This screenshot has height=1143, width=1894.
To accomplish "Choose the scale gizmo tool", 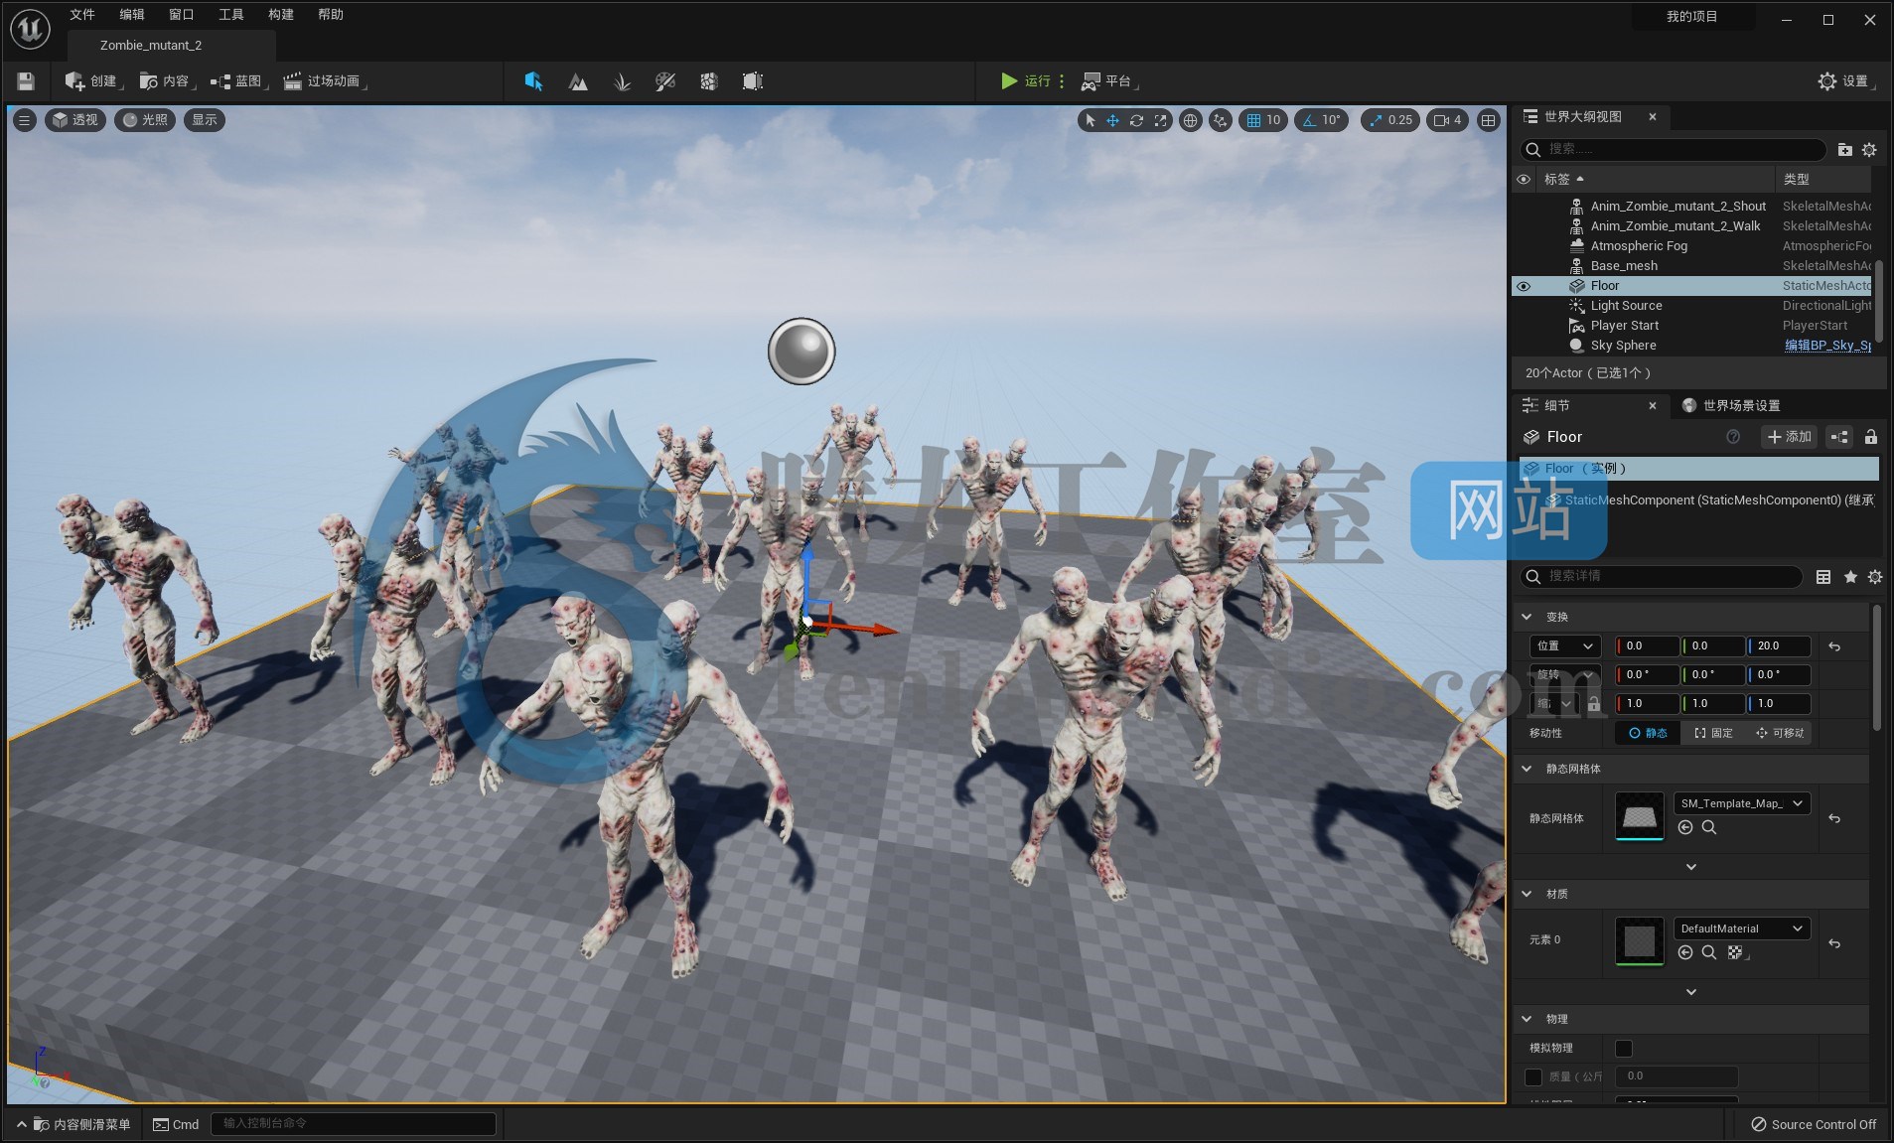I will (x=1160, y=120).
